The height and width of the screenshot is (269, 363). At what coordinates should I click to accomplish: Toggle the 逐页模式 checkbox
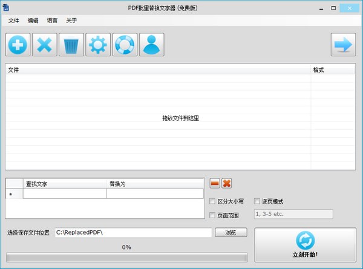[x=257, y=201]
